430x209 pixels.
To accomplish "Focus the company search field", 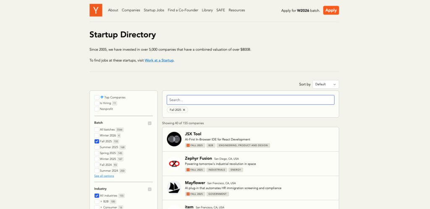I will 250,100.
